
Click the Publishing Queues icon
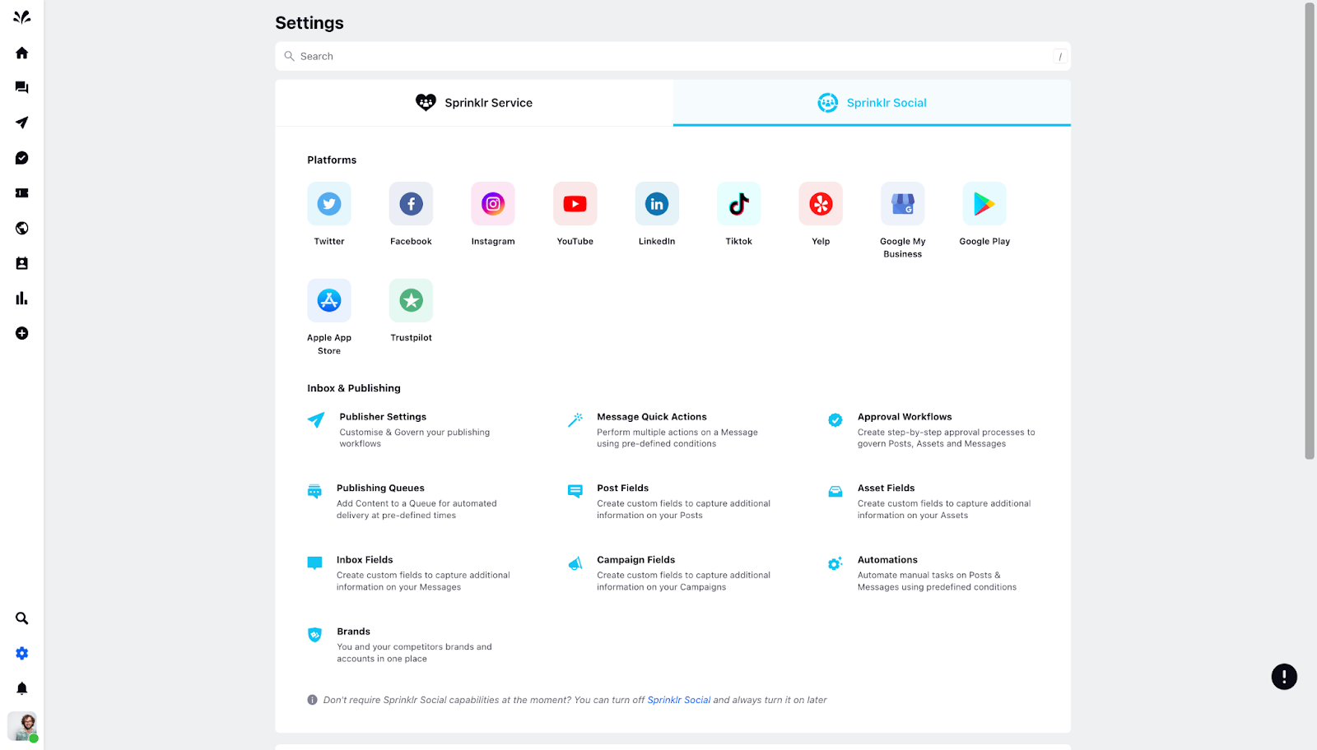coord(314,492)
